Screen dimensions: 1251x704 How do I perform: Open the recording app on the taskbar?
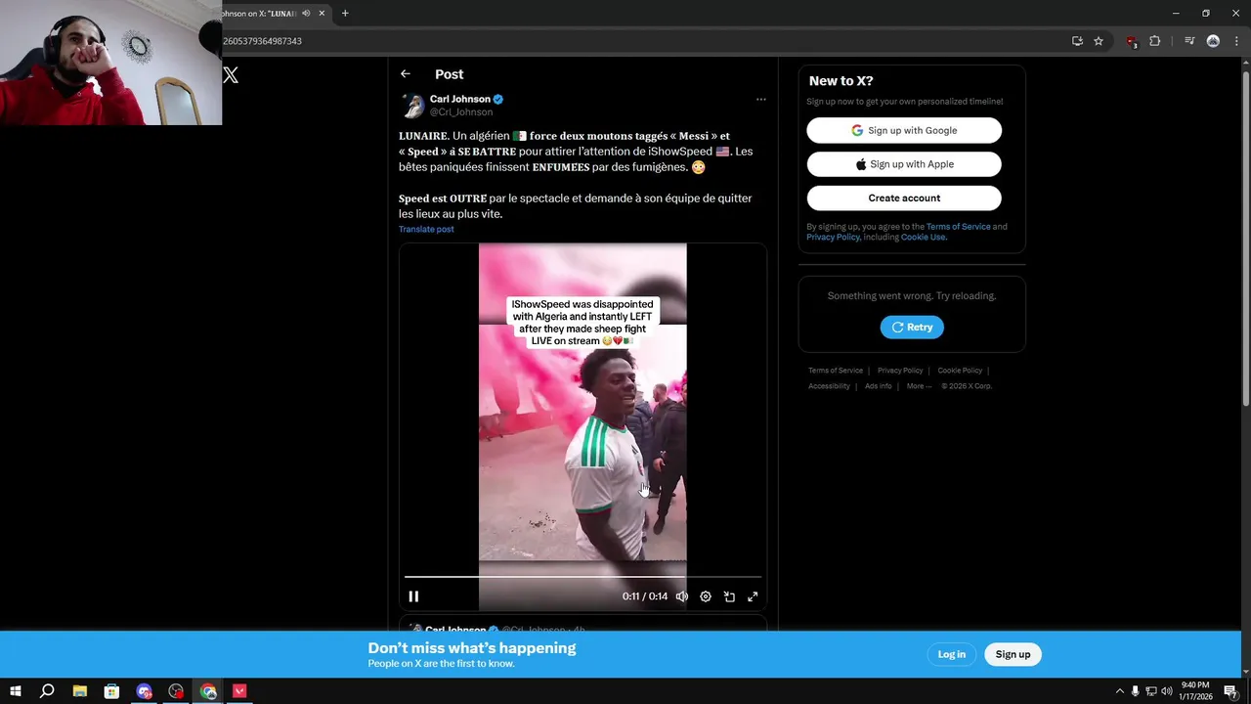(176, 691)
